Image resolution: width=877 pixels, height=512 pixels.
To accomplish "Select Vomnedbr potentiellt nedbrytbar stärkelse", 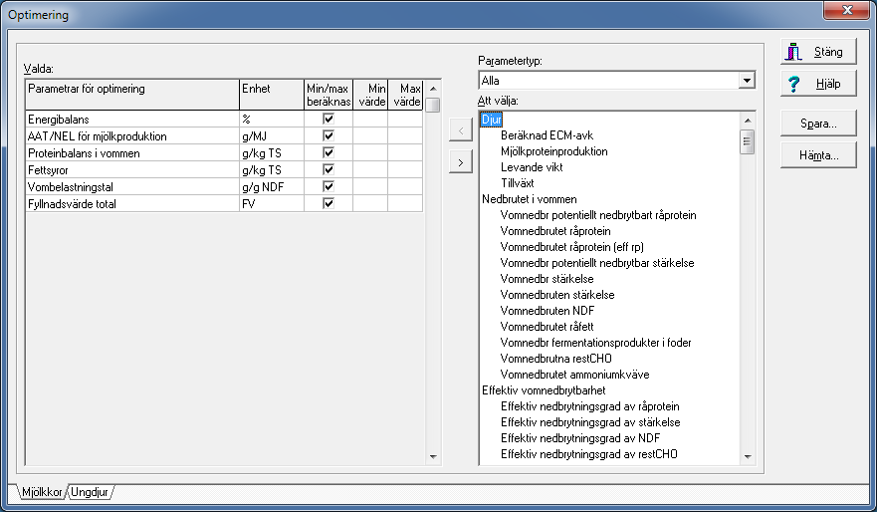I will (597, 263).
